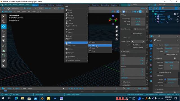This screenshot has width=180, height=101.
Task: Toggle Lock Camera to View checkbox
Action: [x=132, y=48]
